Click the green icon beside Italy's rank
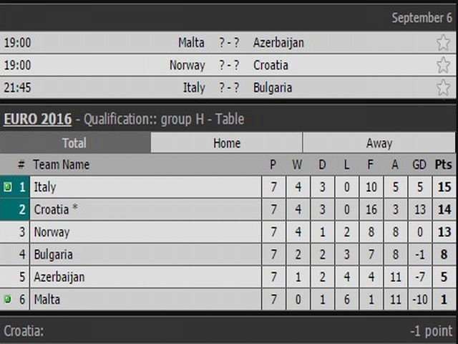Image resolution: width=458 pixels, height=344 pixels. (8, 186)
